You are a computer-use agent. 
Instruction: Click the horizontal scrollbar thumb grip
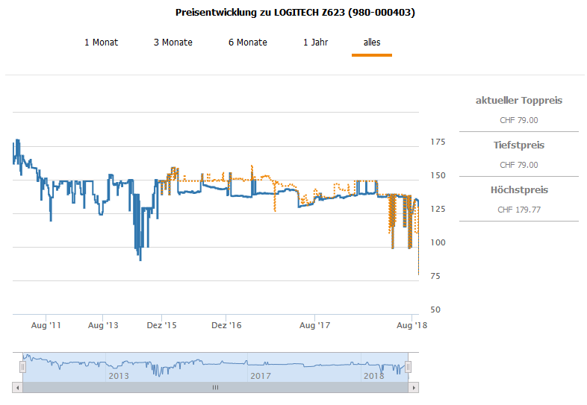coord(215,388)
